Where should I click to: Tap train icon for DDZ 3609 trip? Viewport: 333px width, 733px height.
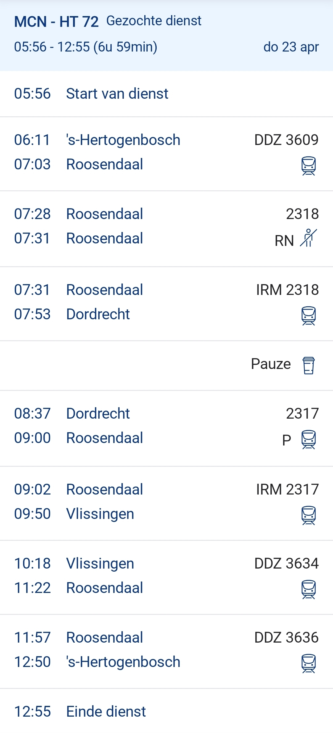click(x=308, y=166)
